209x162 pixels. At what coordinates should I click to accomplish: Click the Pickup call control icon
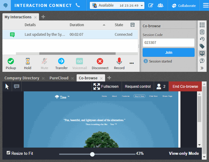pyautogui.click(x=11, y=61)
